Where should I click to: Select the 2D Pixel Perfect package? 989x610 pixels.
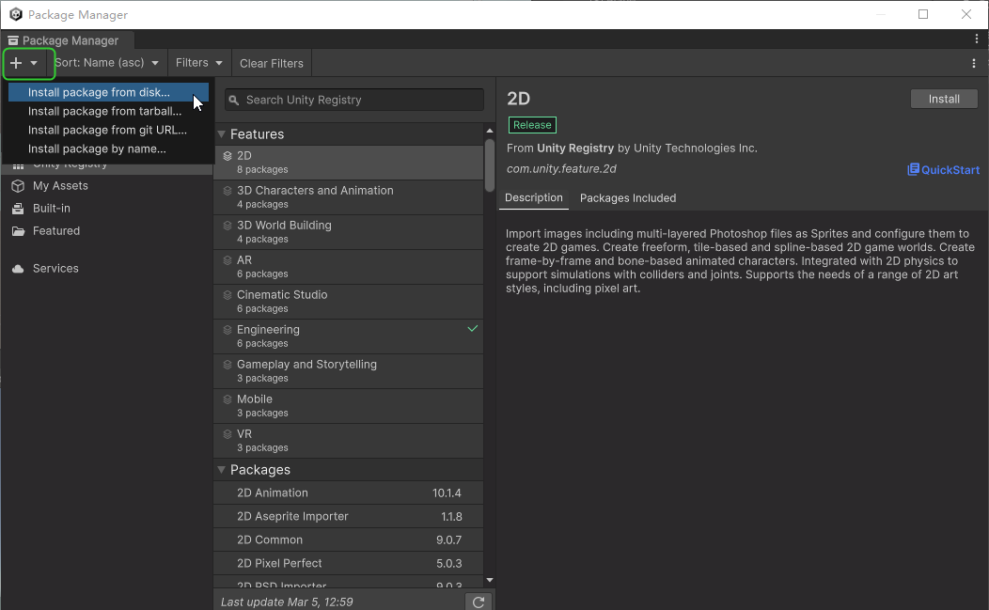click(349, 563)
